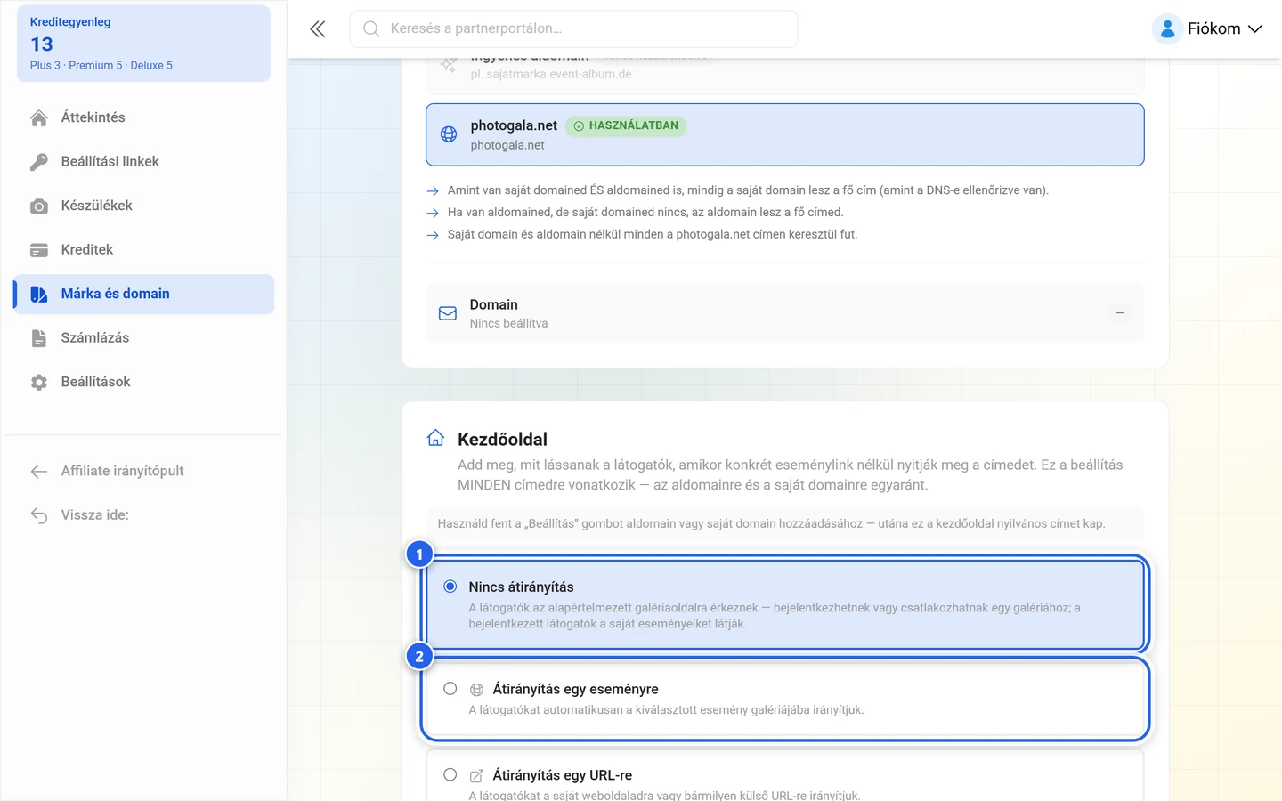Click the Kreditek card icon

tap(39, 250)
